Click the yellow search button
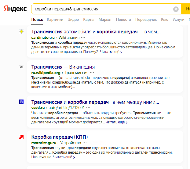 [x=185, y=9]
